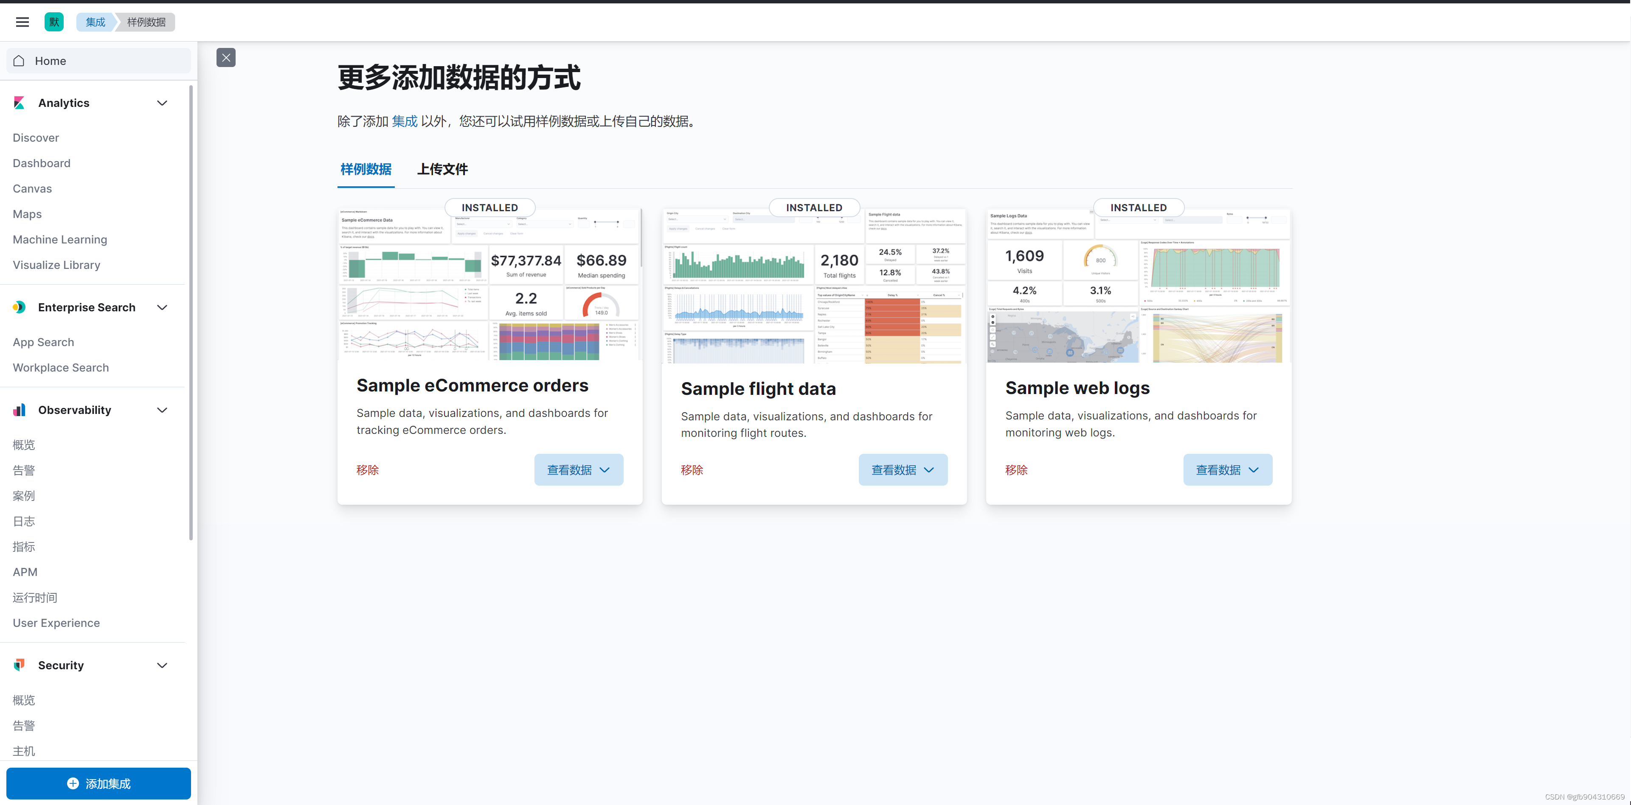Collapse the Enterprise Search section chevron

(162, 307)
